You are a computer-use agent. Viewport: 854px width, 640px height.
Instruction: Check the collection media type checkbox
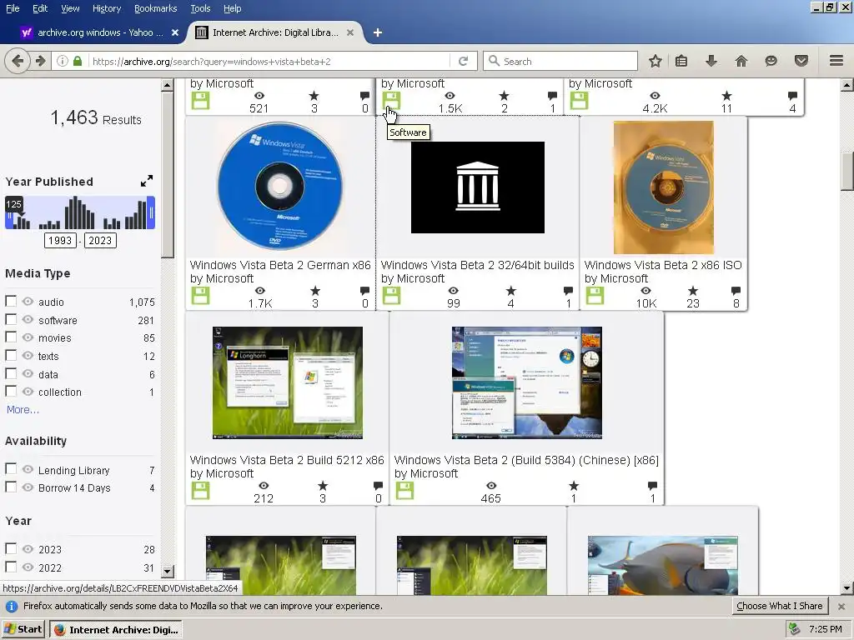tap(10, 391)
